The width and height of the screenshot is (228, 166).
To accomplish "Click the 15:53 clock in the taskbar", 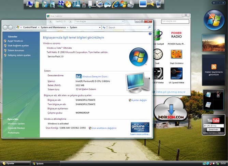I will coord(223,163).
